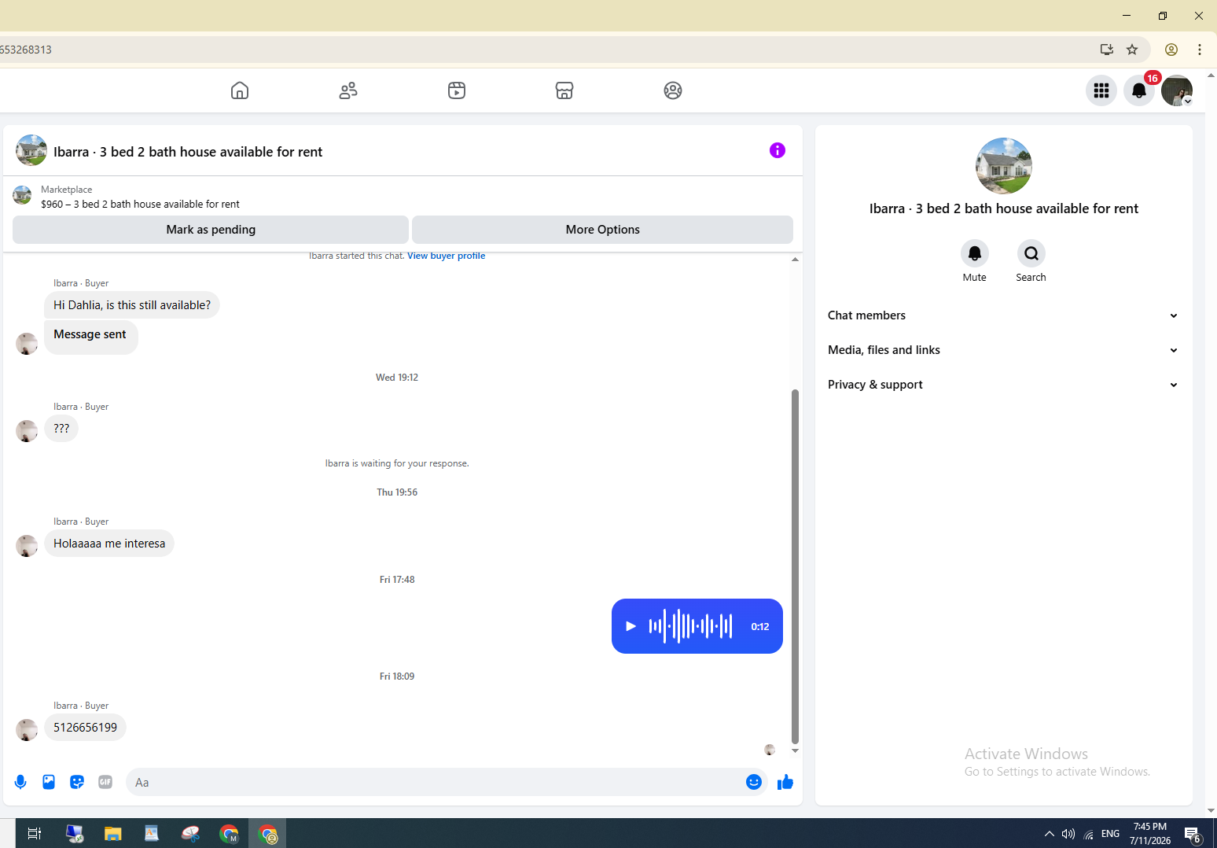Open View buyer profile link
Image resolution: width=1217 pixels, height=848 pixels.
click(x=446, y=256)
